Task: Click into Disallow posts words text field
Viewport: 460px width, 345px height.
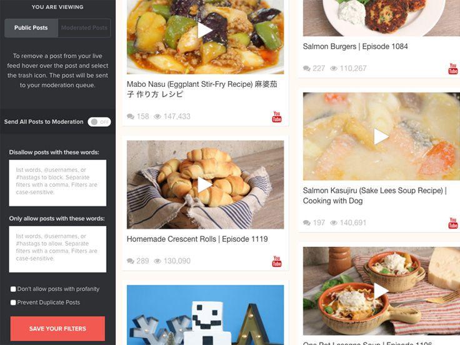Action: tap(57, 183)
